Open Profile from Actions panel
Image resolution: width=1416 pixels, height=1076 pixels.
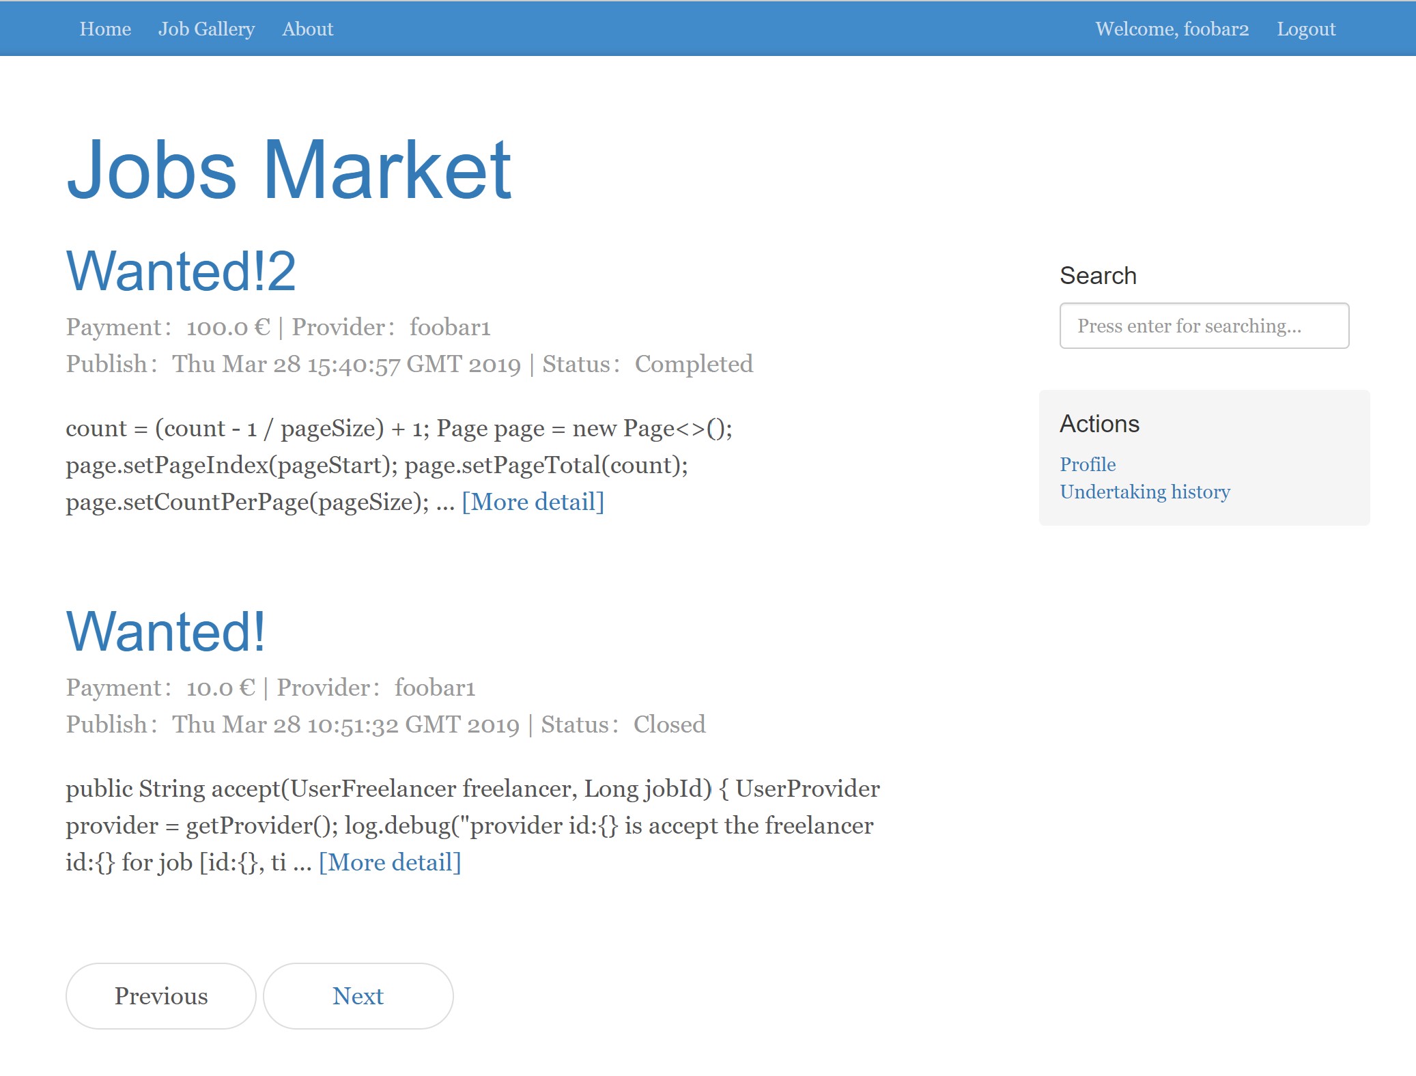coord(1088,464)
